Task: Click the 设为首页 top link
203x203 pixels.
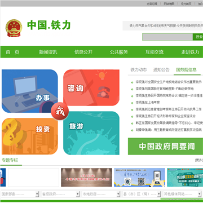Action: click(x=186, y=4)
